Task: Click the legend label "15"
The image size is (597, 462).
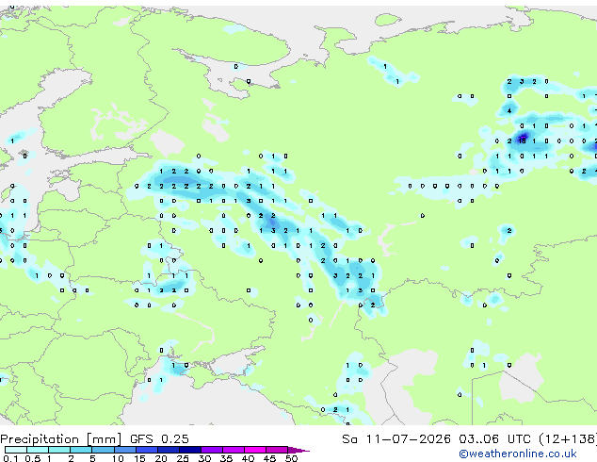Action: tap(139, 458)
